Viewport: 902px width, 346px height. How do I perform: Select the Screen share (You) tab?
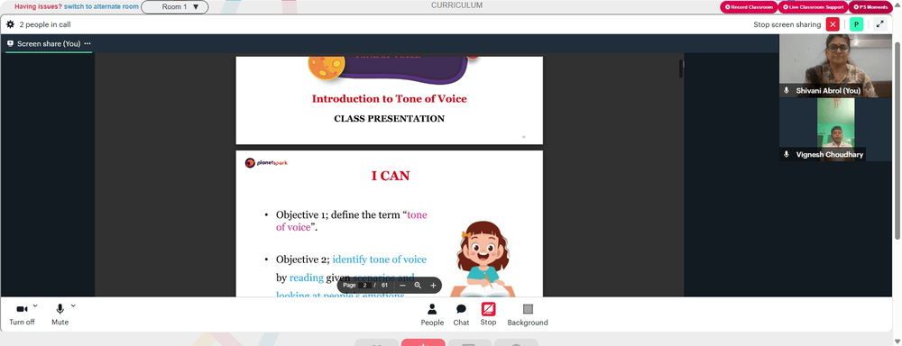pos(49,43)
